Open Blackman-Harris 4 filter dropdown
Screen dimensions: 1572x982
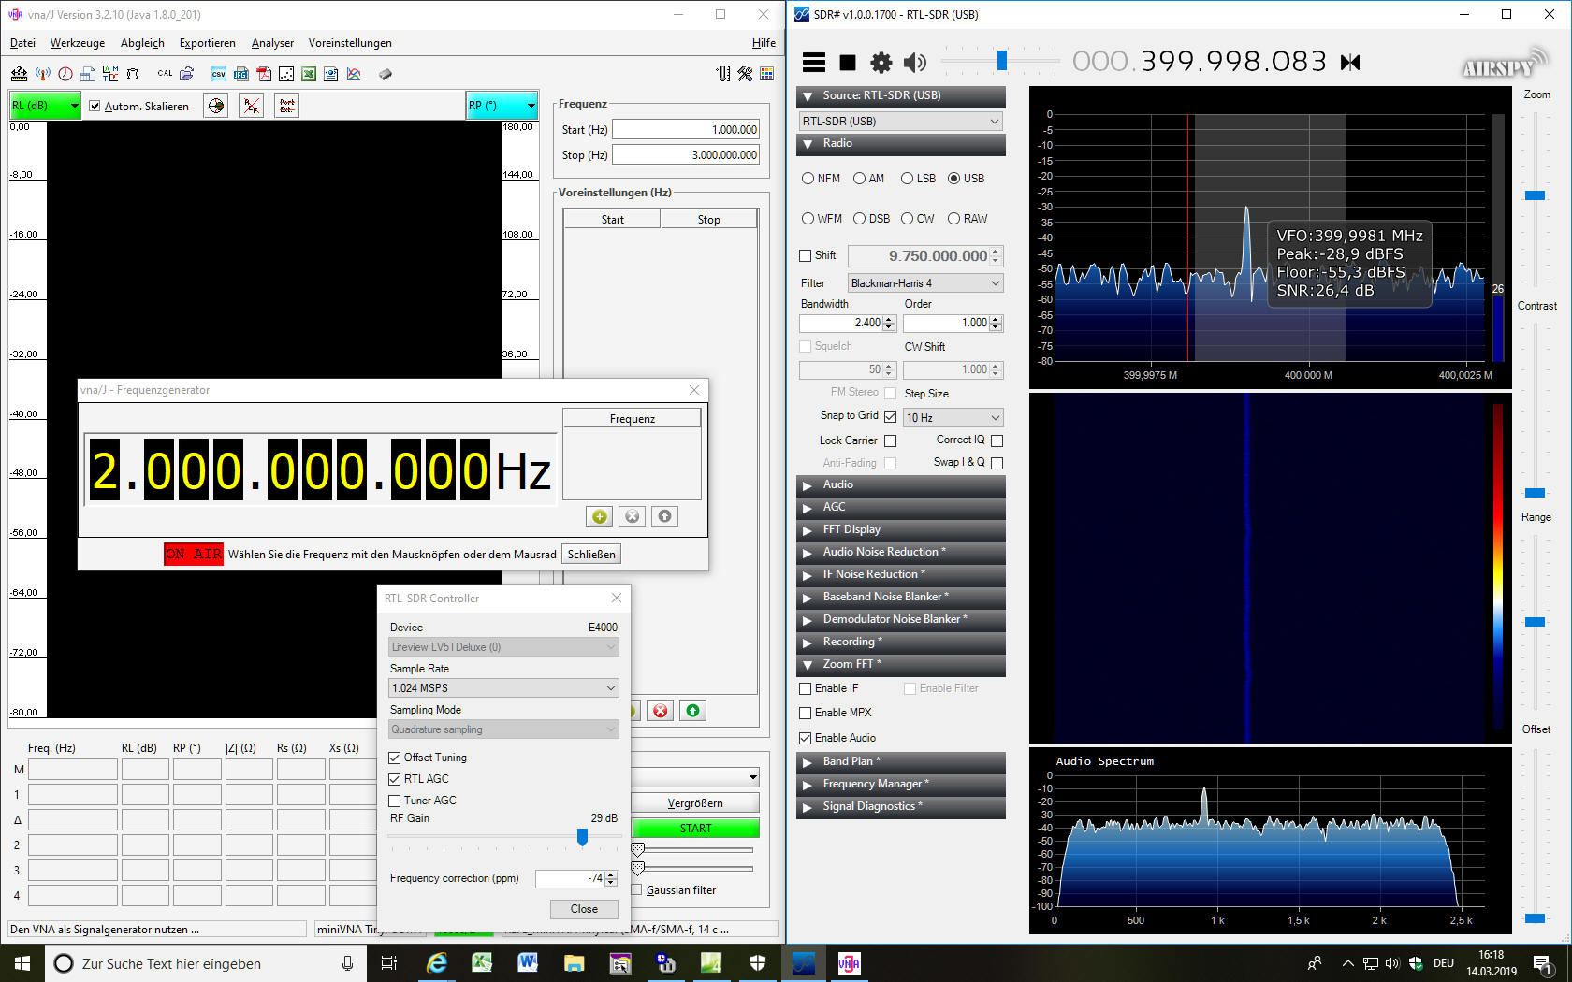(x=925, y=283)
